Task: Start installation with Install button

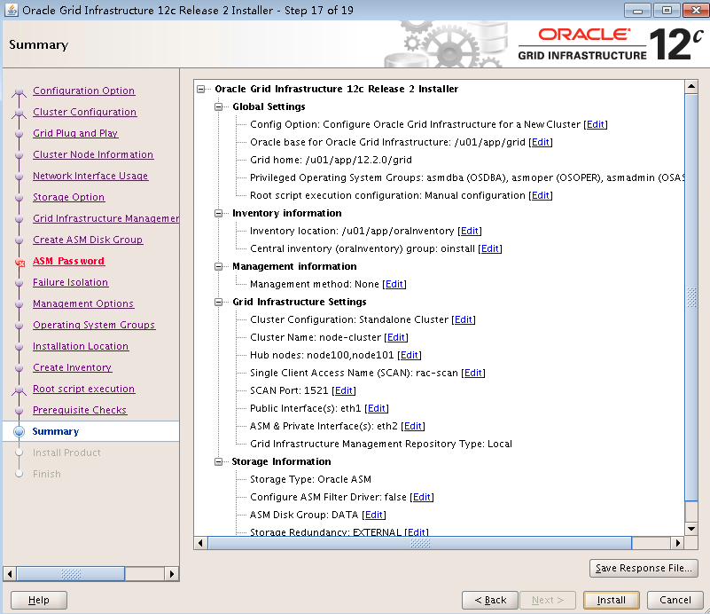Action: coord(612,600)
